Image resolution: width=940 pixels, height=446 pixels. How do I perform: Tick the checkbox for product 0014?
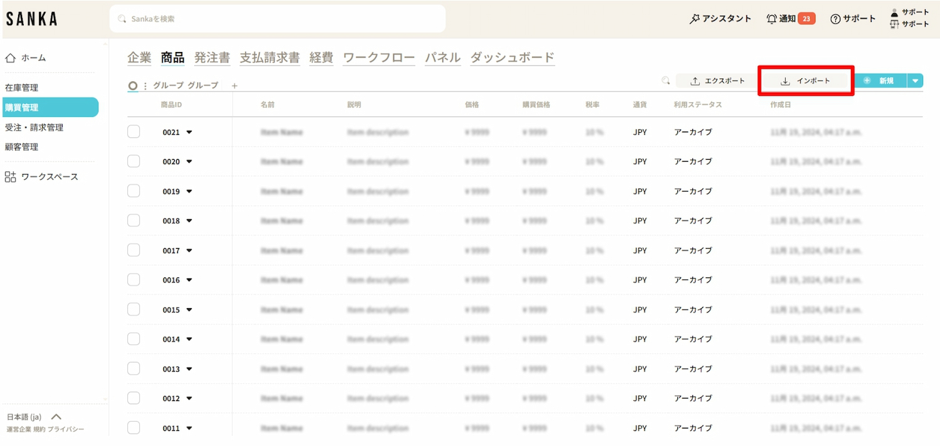133,339
